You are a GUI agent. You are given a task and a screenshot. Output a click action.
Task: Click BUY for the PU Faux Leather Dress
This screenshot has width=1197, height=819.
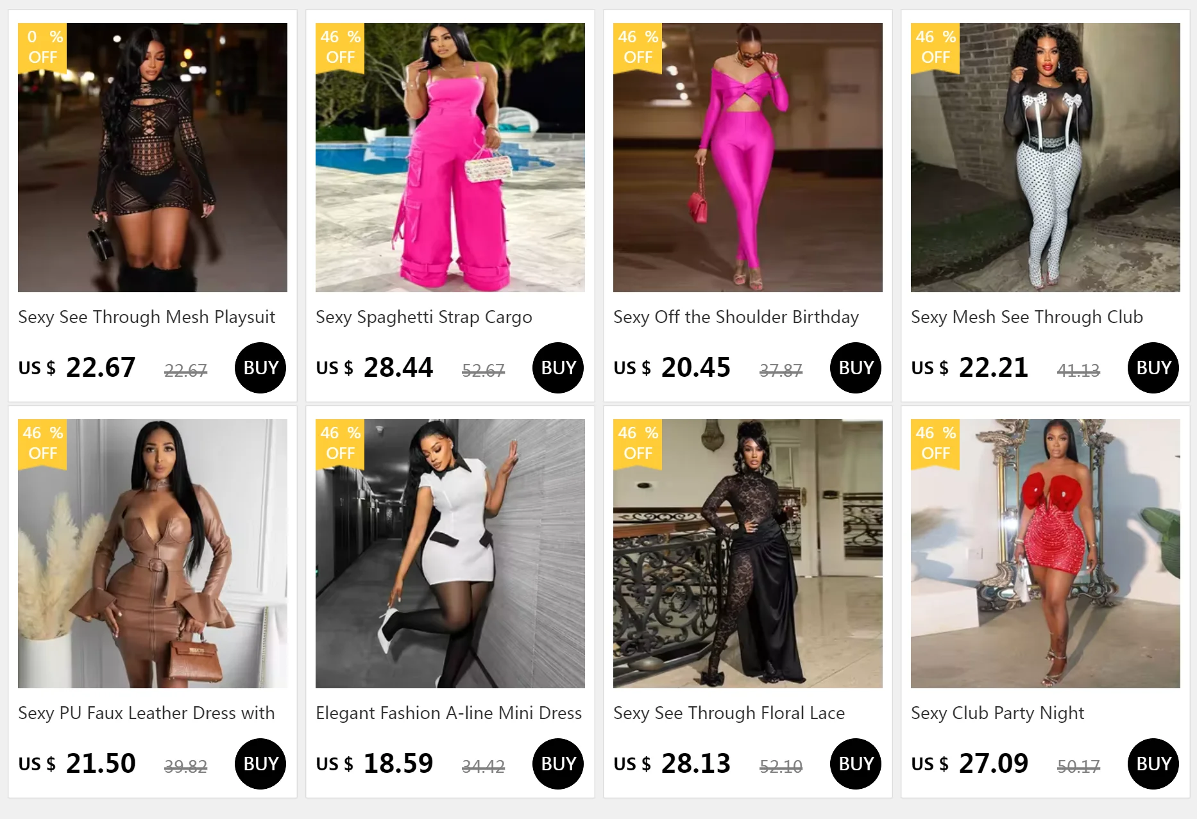[260, 764]
